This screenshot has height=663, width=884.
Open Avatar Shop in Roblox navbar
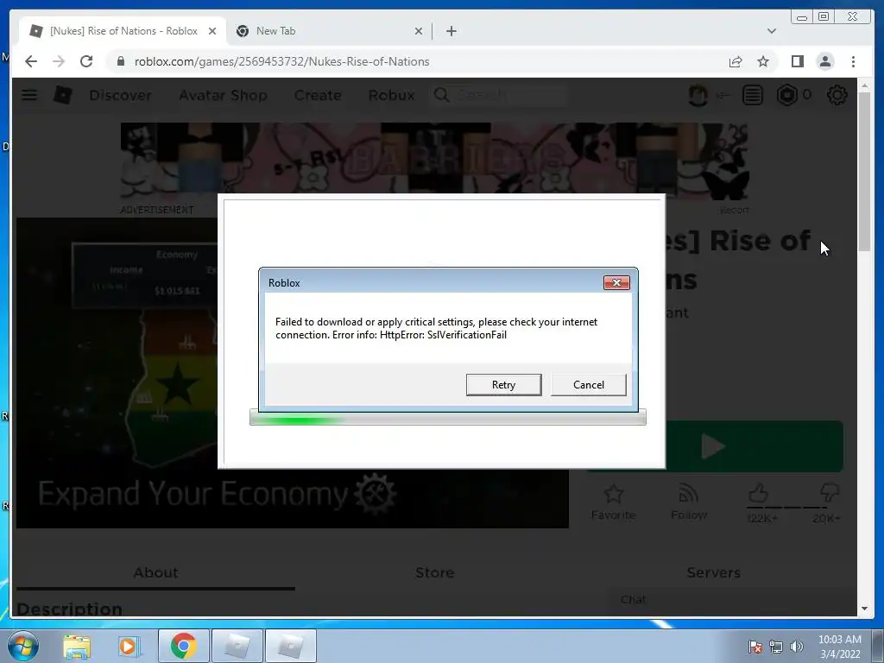click(x=223, y=95)
